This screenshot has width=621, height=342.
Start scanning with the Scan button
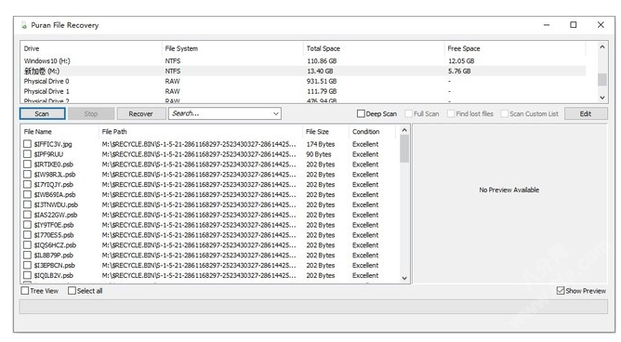point(43,114)
